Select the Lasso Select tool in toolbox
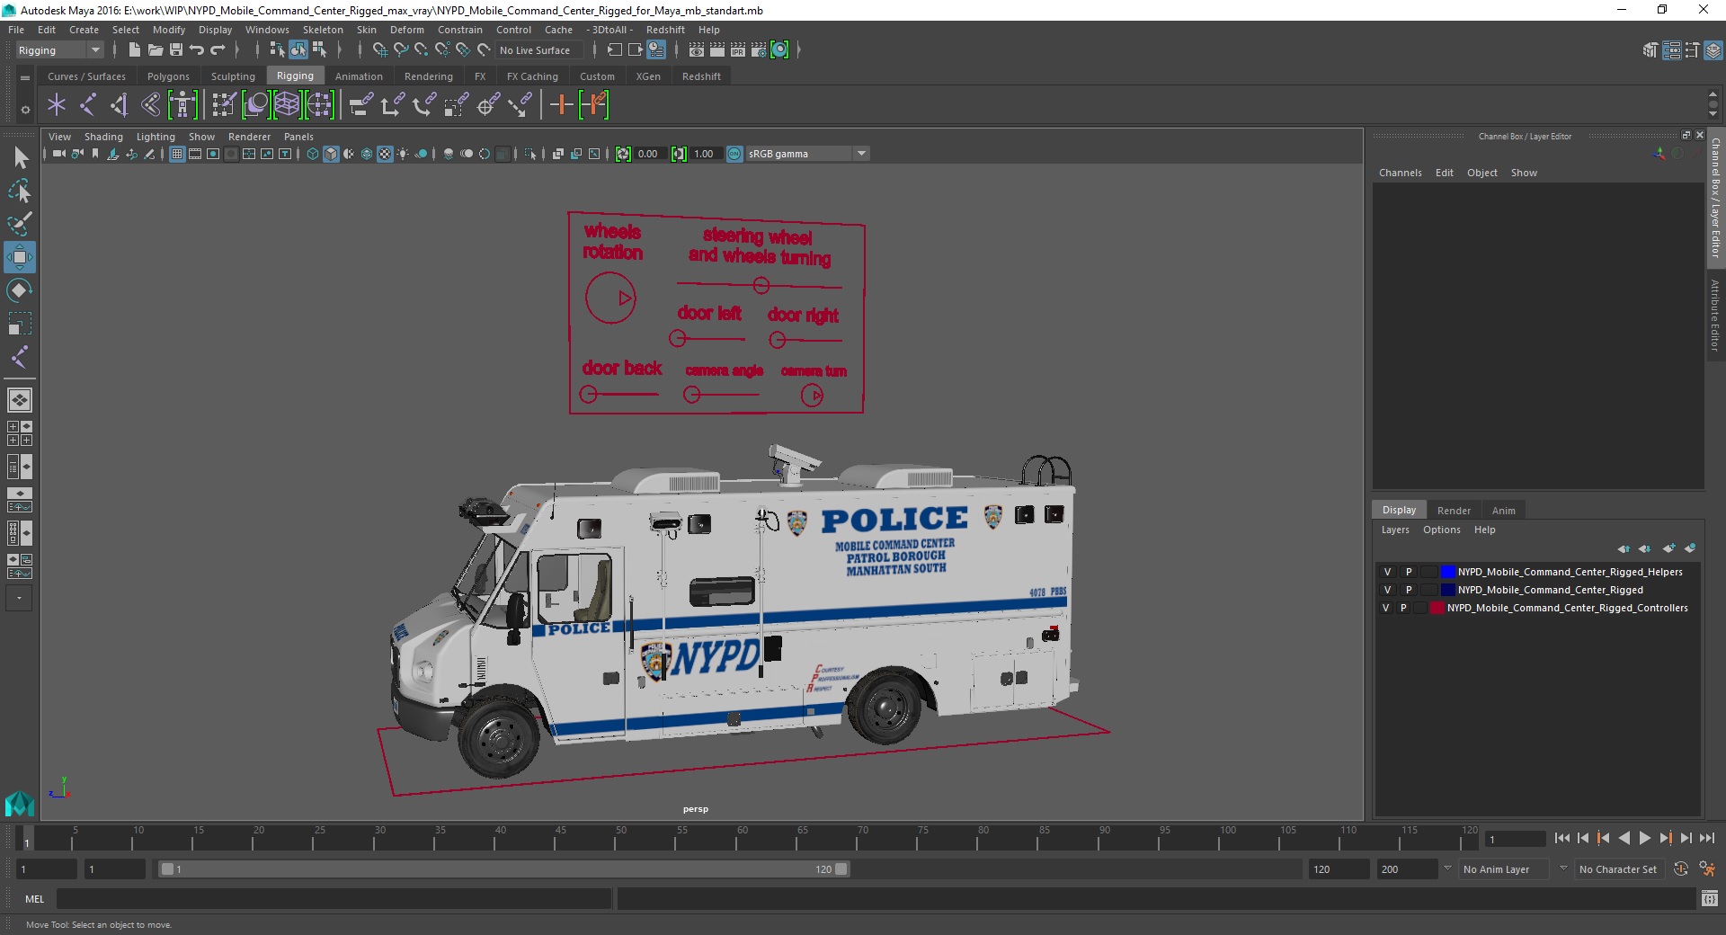Image resolution: width=1726 pixels, height=935 pixels. (x=20, y=191)
